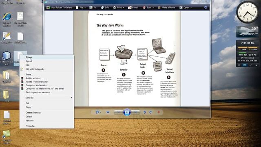The width and height of the screenshot is (261, 147).
Task: Click the Fix toolbar button
Action: click(x=93, y=7)
